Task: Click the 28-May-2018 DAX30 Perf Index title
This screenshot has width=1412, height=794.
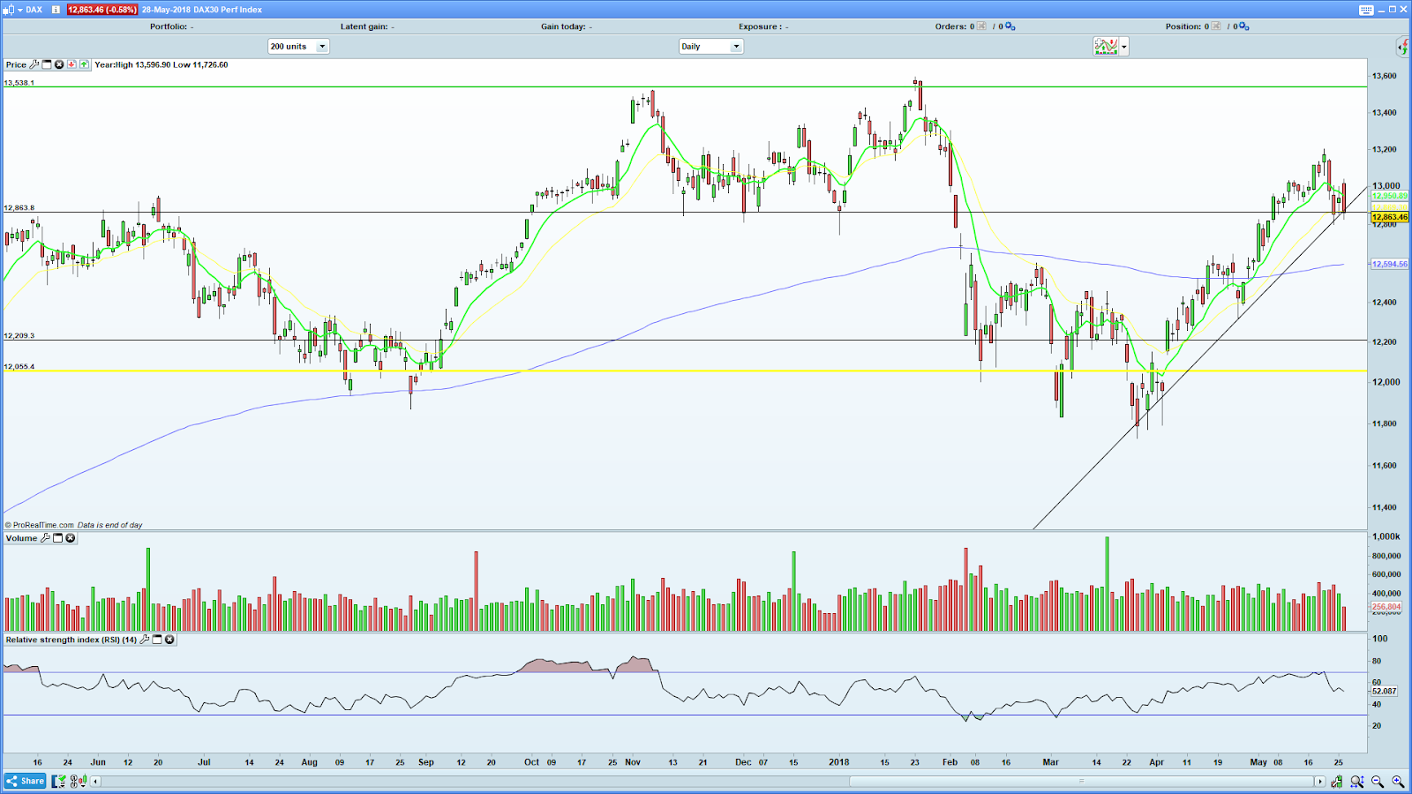Action: (202, 10)
